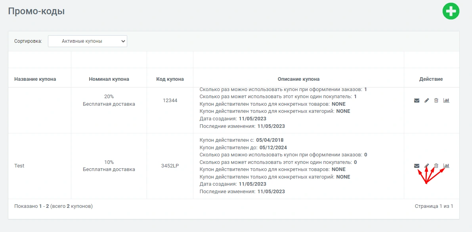Click the Название купона column header
Viewport: 472px width, 232px height.
35,79
